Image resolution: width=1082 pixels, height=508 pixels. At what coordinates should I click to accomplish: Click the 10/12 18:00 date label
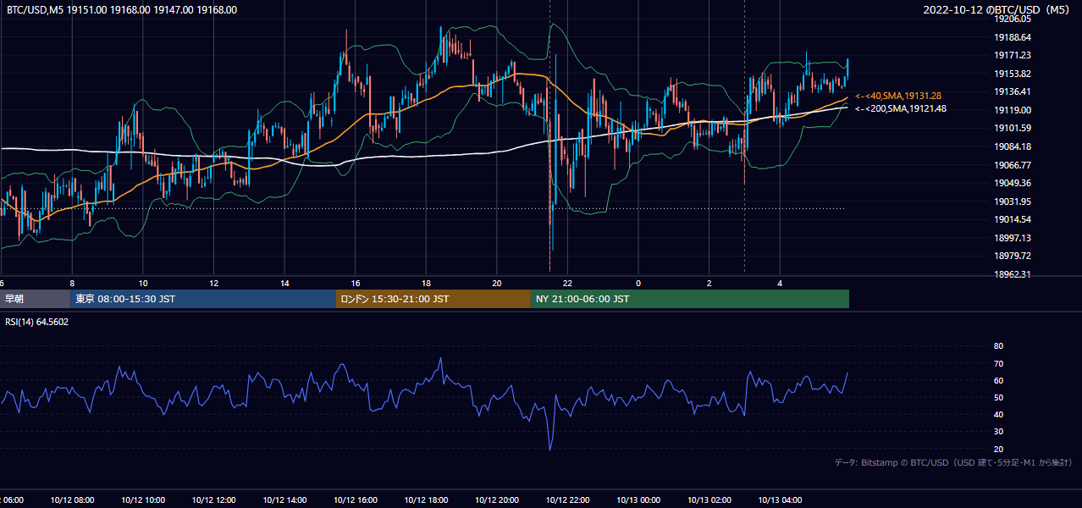(426, 500)
